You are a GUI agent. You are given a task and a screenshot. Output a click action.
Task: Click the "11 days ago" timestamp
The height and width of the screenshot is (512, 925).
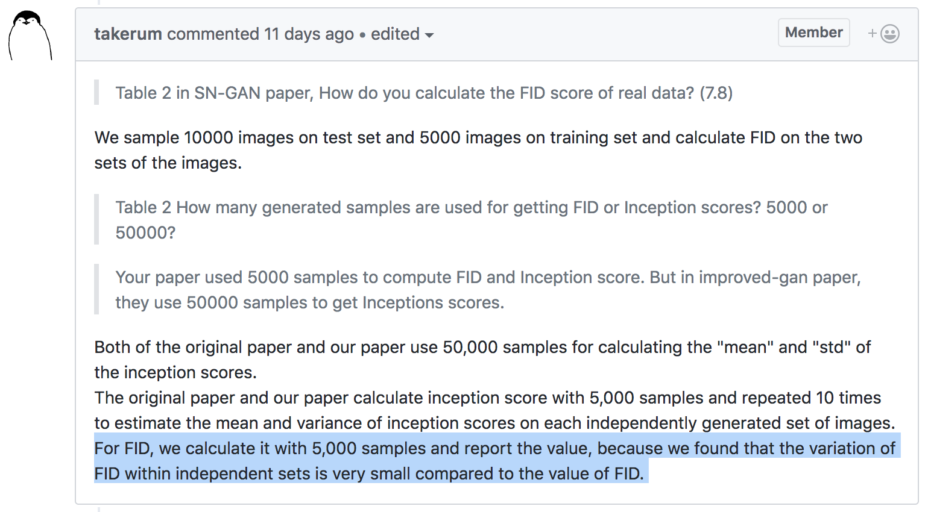[x=309, y=34]
